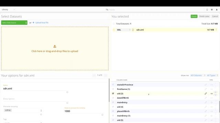Viewport: 220px width, 123px height.
Task: Click the type icon for mainEntry
Action: point(212,102)
